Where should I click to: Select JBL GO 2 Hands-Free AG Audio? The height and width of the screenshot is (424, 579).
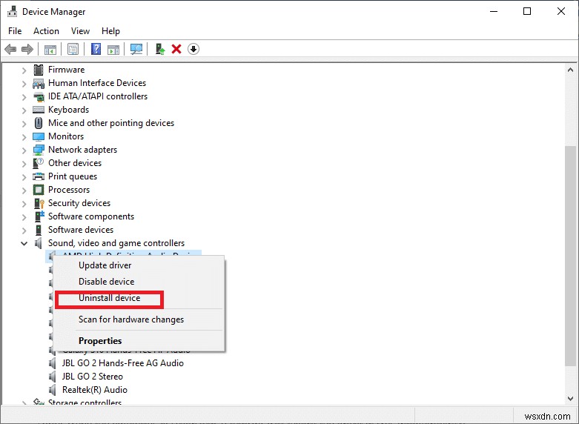point(122,363)
